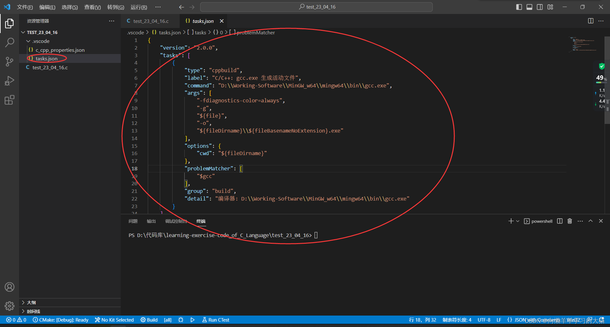Switch to the 问题 problems panel tab

point(133,221)
